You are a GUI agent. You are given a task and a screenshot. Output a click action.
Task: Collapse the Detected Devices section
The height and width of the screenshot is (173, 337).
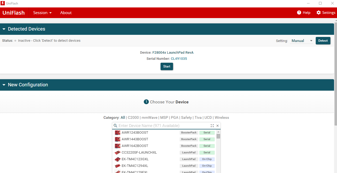pyautogui.click(x=4, y=29)
